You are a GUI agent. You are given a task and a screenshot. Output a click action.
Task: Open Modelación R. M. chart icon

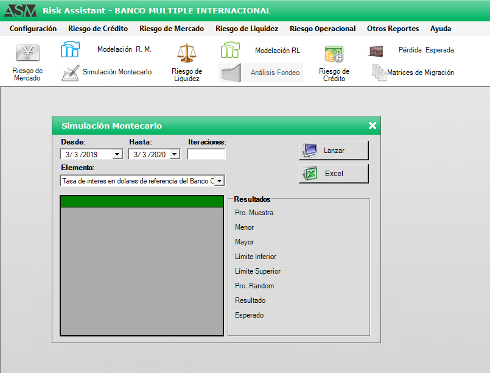[70, 50]
